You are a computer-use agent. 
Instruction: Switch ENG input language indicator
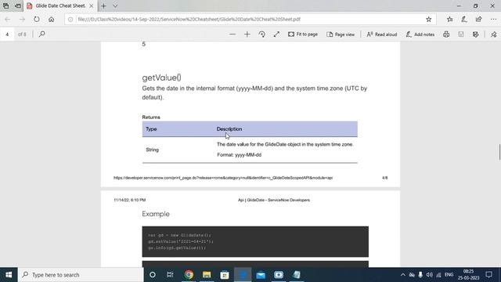pos(449,275)
